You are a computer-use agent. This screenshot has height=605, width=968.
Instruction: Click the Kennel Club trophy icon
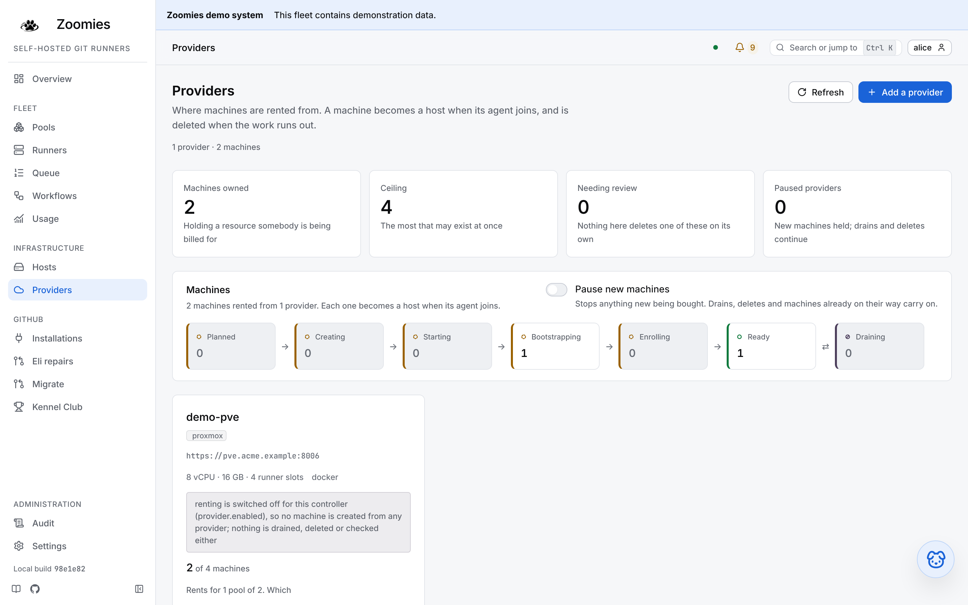point(19,407)
